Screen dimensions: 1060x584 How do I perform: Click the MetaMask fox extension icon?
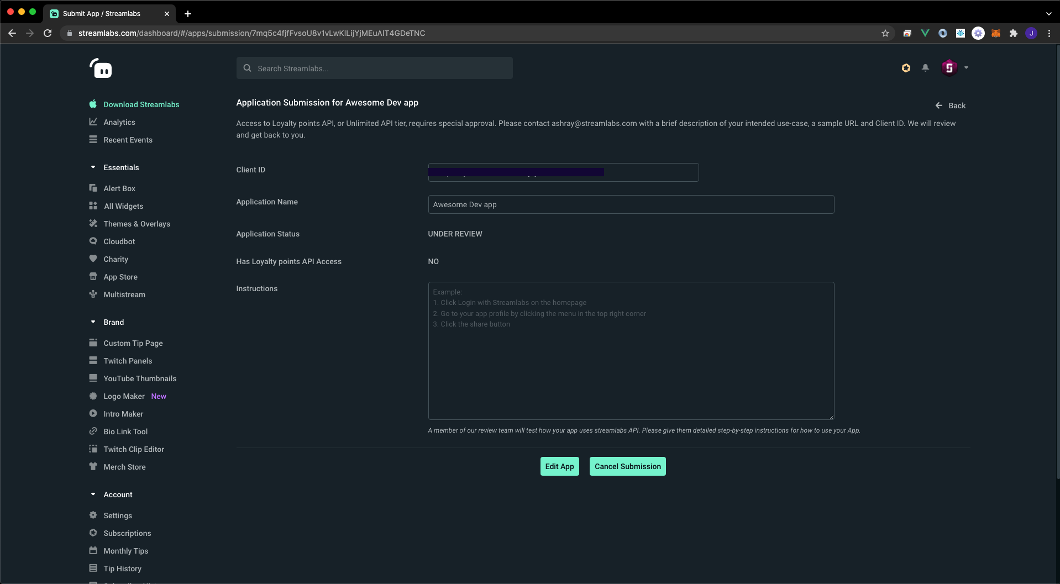[995, 33]
